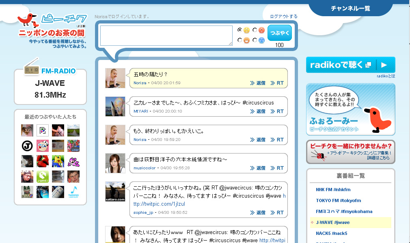Viewport: 410px width, 243px height.
Task: Retweet (RT) the もう、終わりっぽい tweet
Action: tap(277, 140)
